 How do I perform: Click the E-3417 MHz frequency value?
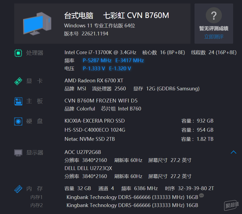pos(130,61)
